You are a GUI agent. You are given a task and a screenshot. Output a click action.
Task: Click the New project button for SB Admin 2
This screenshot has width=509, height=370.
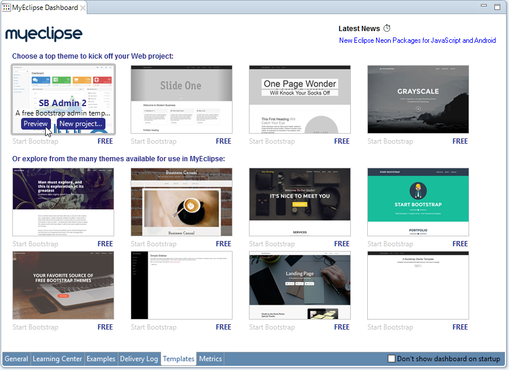click(80, 124)
